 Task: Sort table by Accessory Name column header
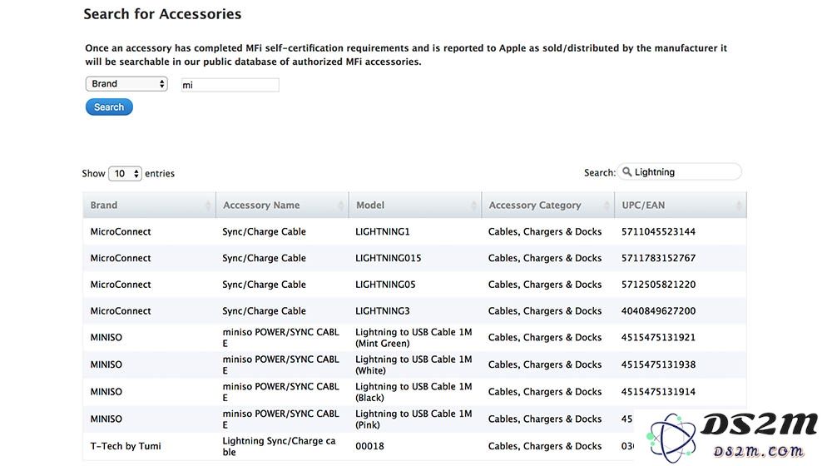pos(282,205)
